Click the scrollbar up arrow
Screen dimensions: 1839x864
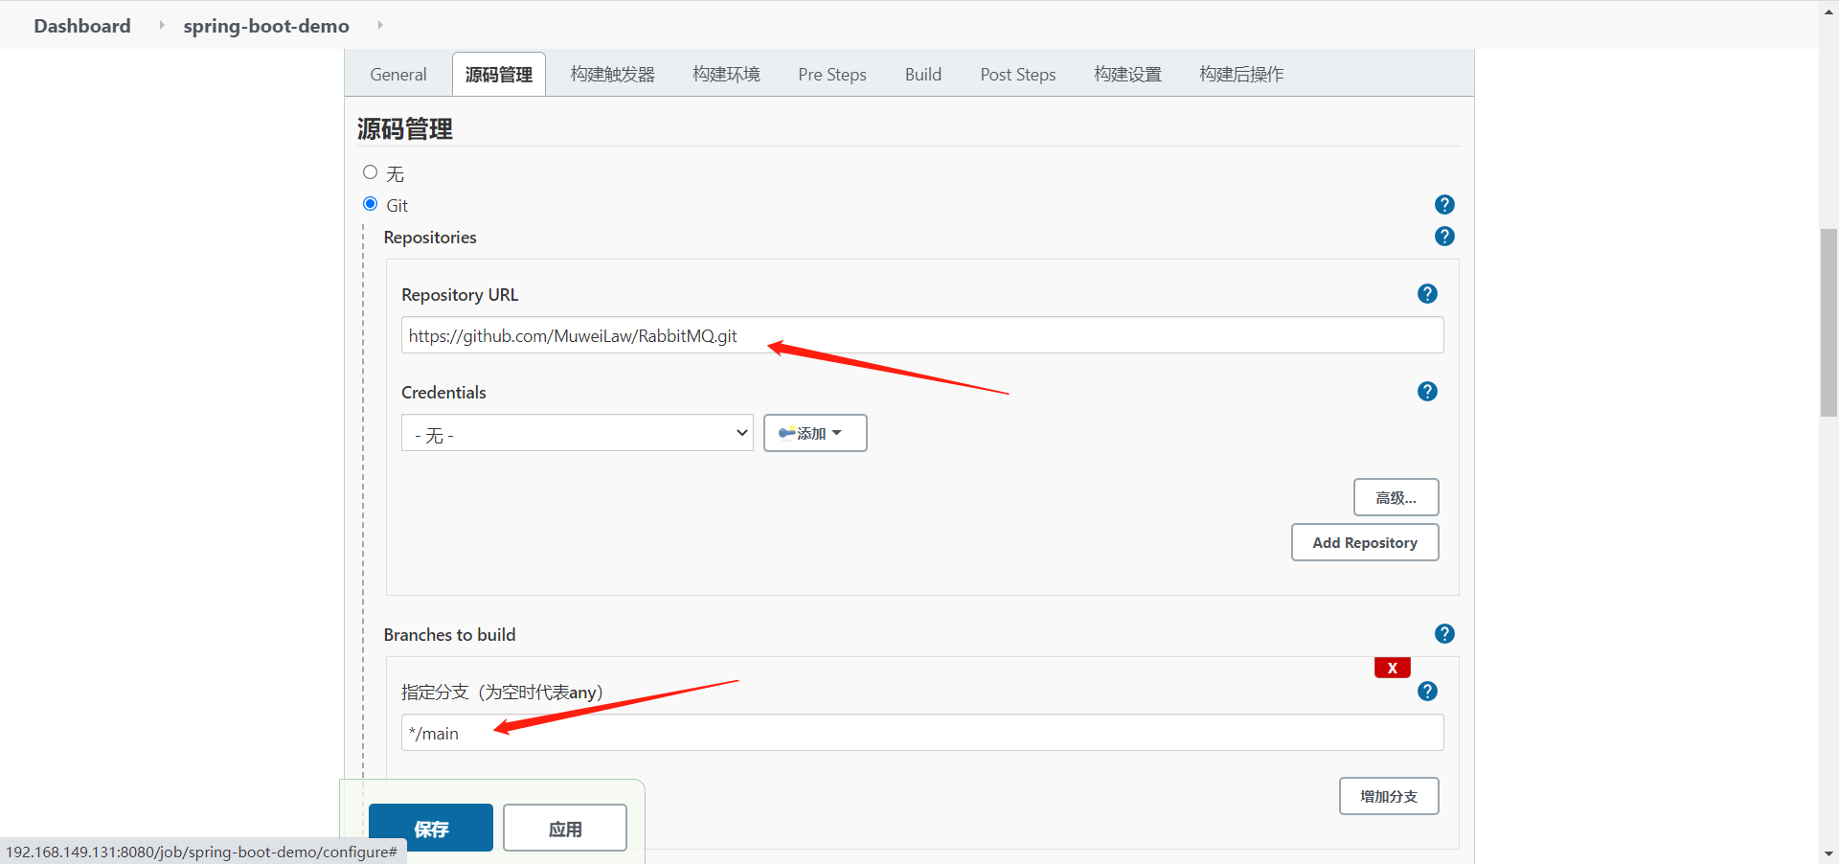(x=1828, y=10)
